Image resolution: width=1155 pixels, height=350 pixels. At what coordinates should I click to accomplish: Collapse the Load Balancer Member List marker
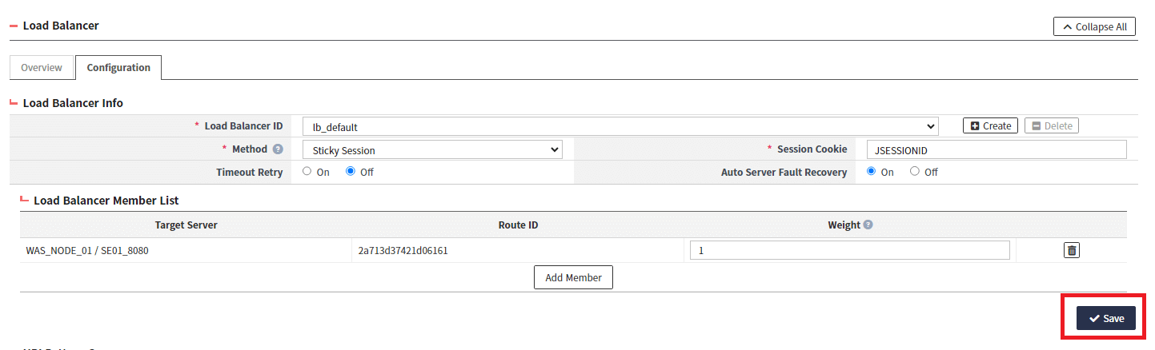point(25,201)
